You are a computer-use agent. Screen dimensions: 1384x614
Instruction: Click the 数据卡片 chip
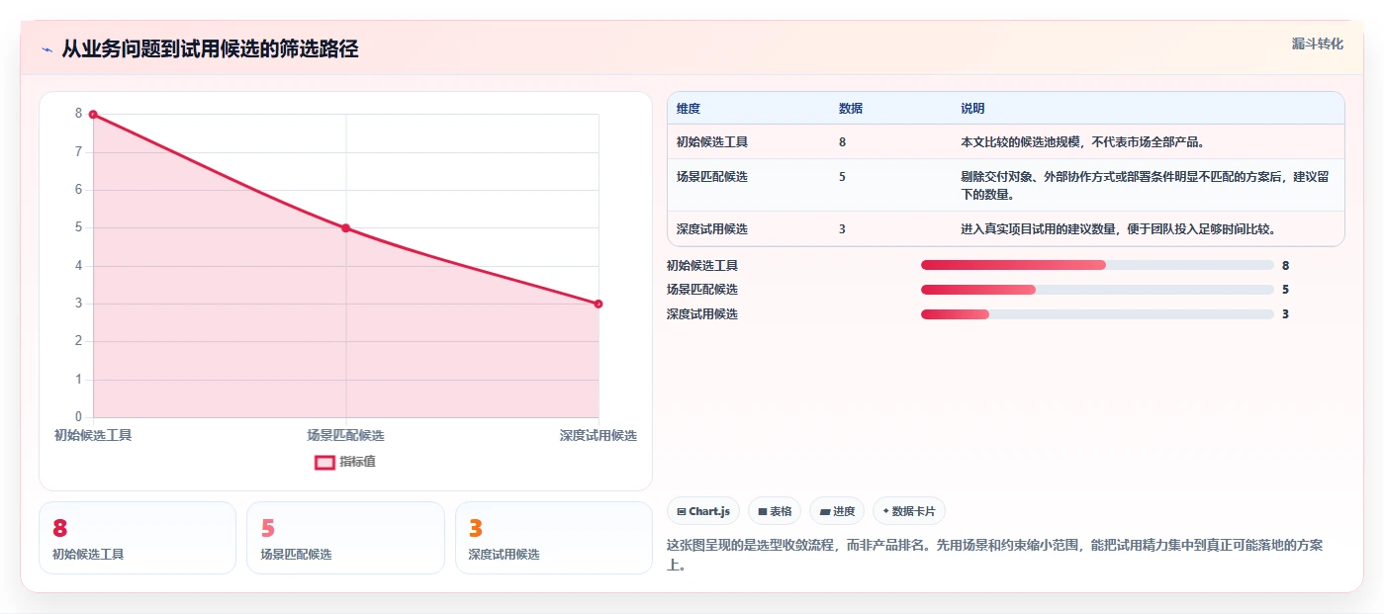point(908,511)
